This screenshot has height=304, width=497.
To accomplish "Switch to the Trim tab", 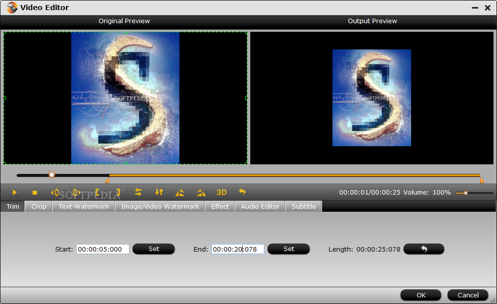I will [x=13, y=206].
